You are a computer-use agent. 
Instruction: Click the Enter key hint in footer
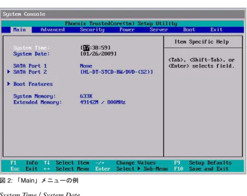click(103, 169)
